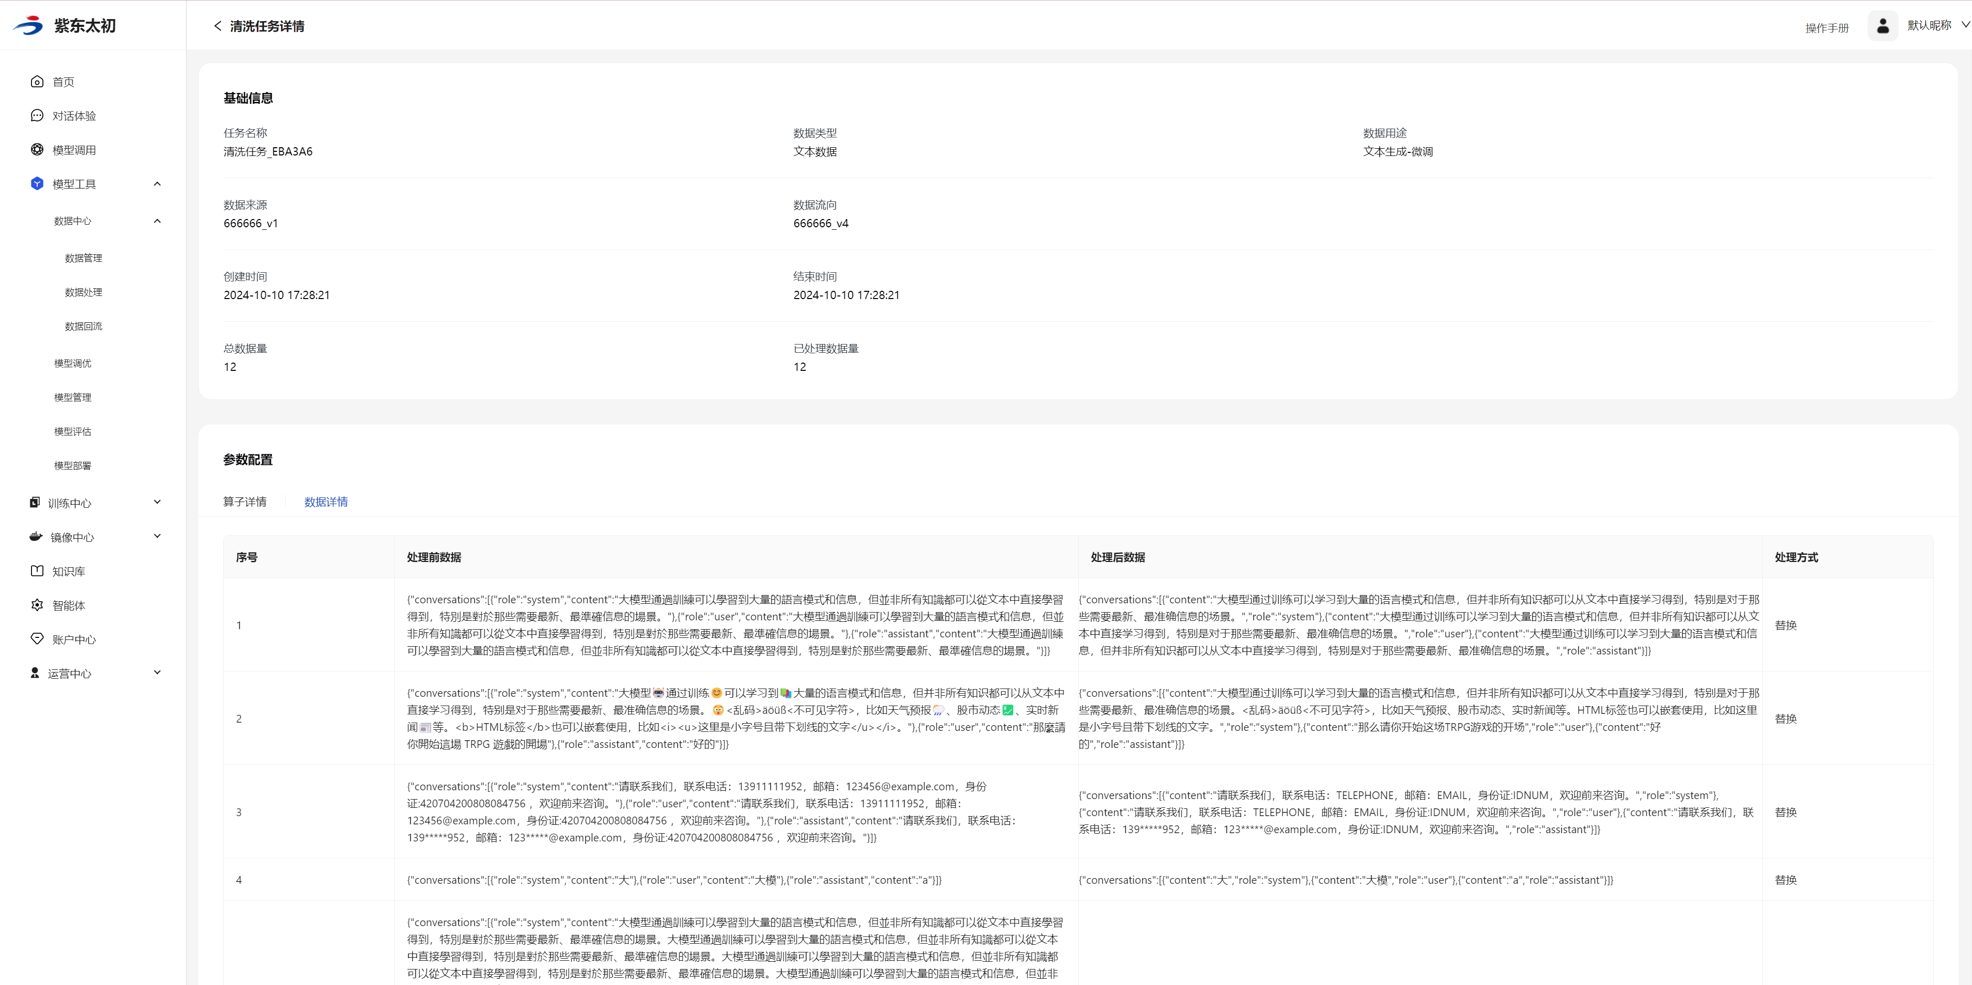Click the 紫东太初 logo
The width and height of the screenshot is (1972, 985).
click(64, 25)
